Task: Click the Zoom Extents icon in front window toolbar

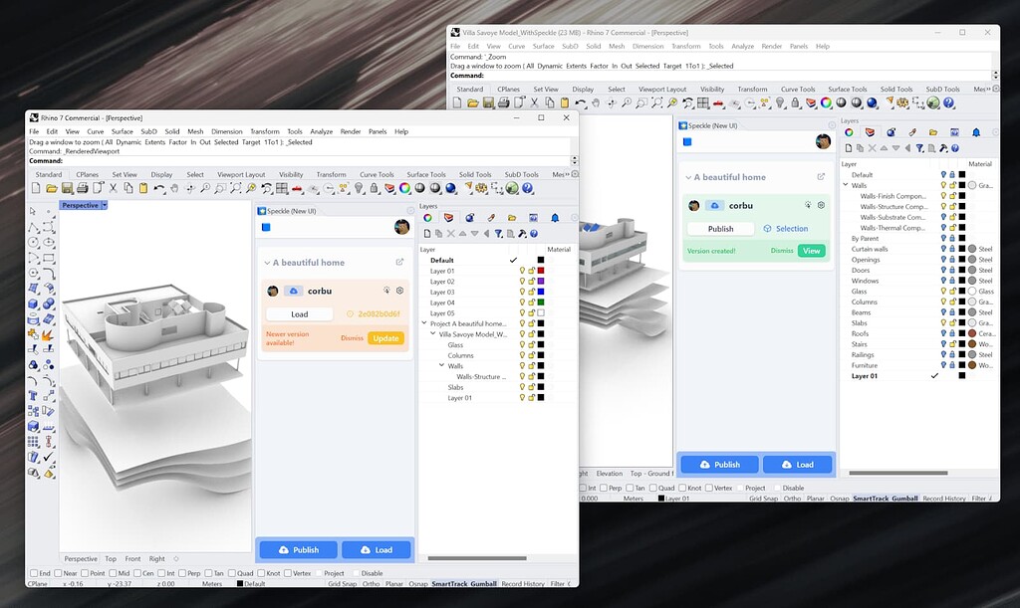Action: (235, 188)
